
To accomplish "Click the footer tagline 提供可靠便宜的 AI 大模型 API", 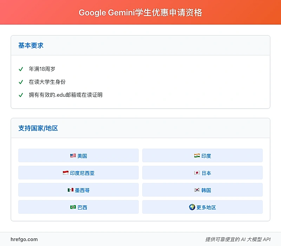I will coord(238,239).
